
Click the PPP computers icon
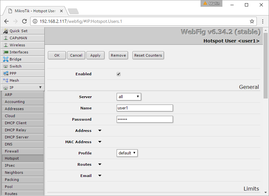tap(6, 73)
